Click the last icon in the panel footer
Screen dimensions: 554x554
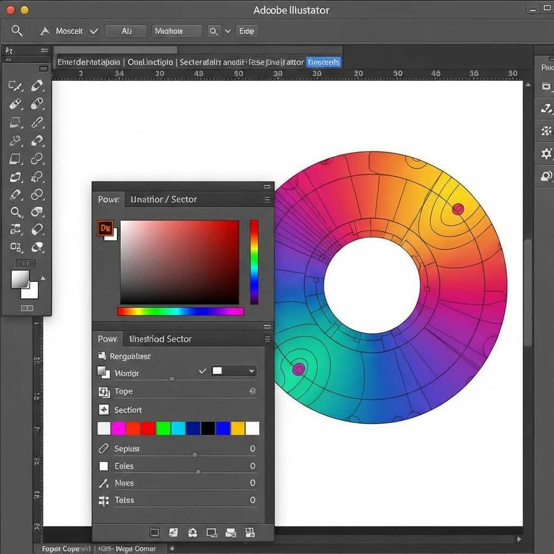250,532
